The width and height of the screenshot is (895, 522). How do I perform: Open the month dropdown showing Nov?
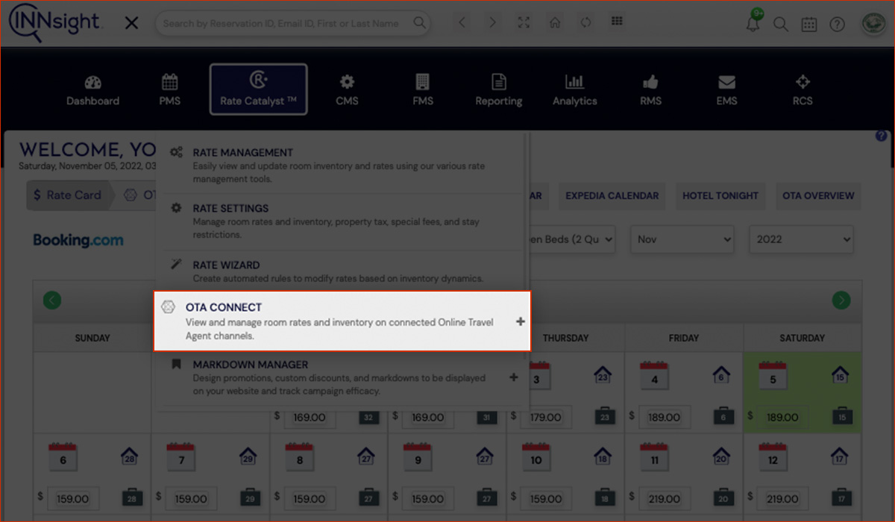(x=682, y=239)
